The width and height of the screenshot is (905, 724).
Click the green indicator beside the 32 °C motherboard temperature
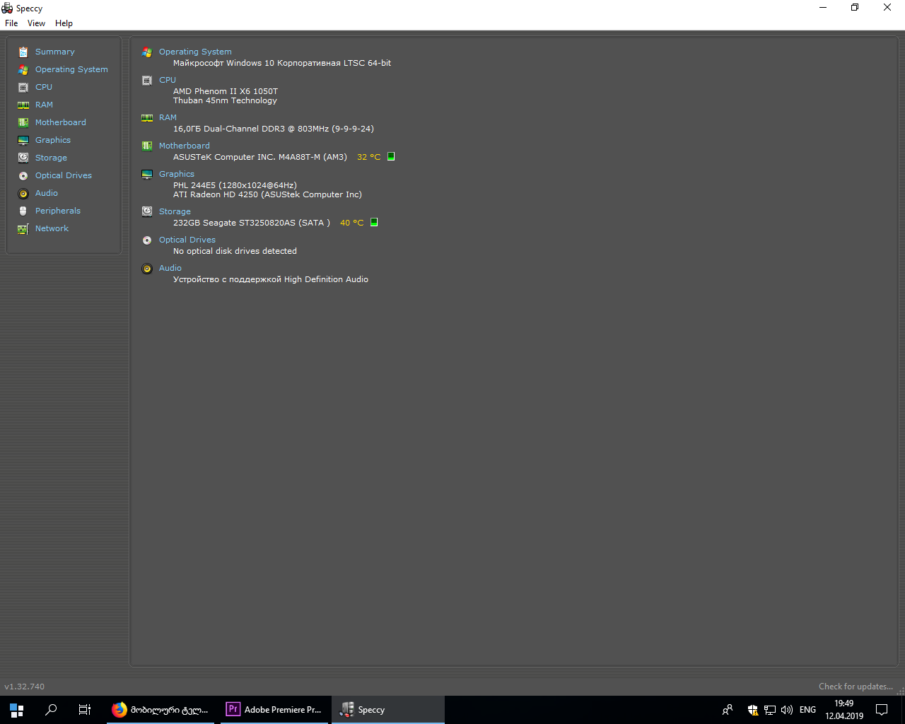pyautogui.click(x=391, y=156)
